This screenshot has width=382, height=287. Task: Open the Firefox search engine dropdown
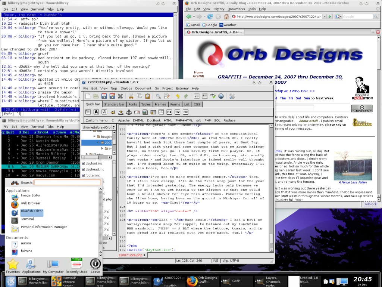pyautogui.click(x=338, y=17)
